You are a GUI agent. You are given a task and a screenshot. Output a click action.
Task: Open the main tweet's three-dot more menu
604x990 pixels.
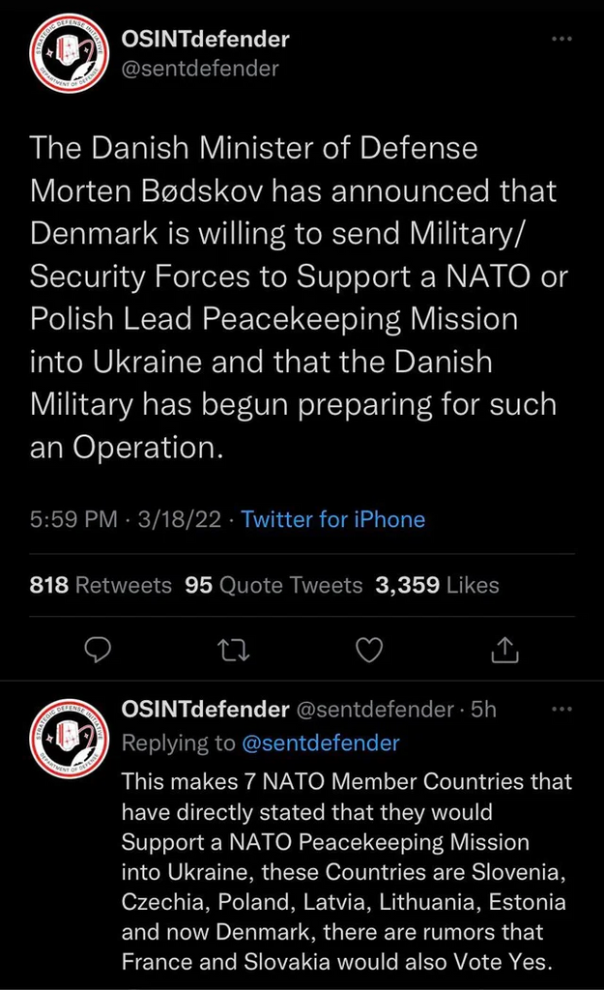pyautogui.click(x=561, y=40)
